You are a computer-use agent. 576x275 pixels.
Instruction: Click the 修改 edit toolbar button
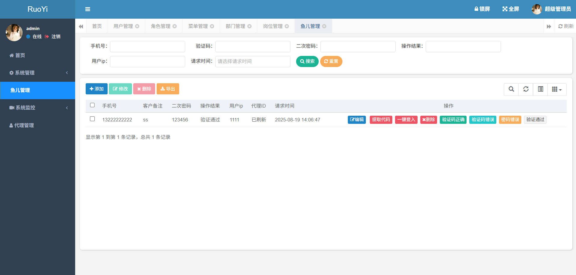(120, 89)
